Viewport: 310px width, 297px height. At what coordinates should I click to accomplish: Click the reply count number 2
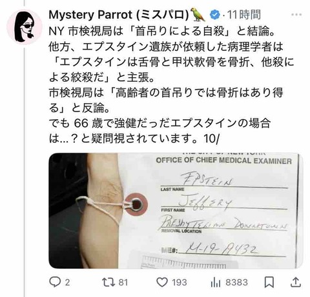point(67,282)
